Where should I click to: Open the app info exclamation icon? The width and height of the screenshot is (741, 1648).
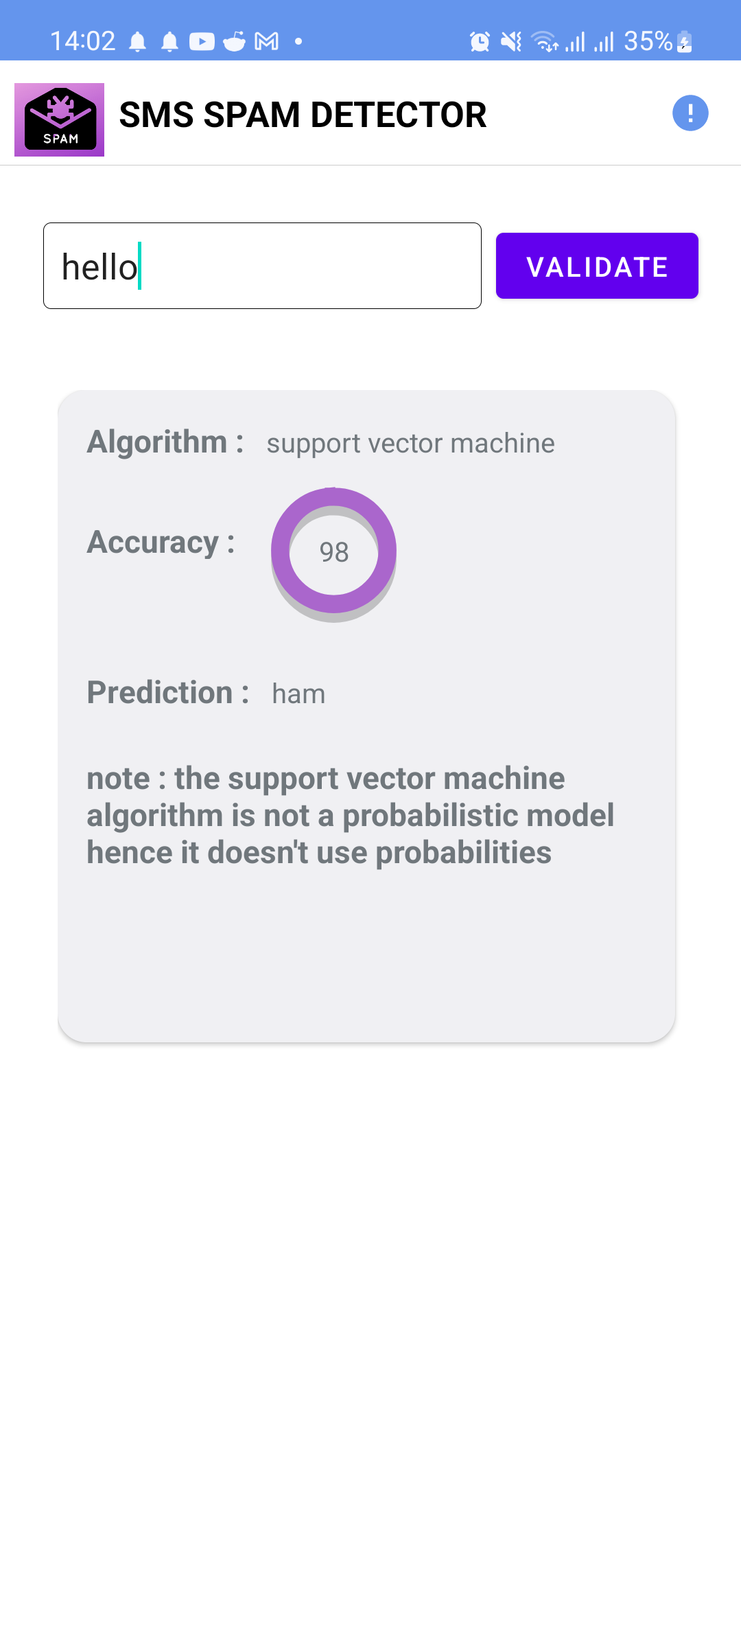pos(692,113)
